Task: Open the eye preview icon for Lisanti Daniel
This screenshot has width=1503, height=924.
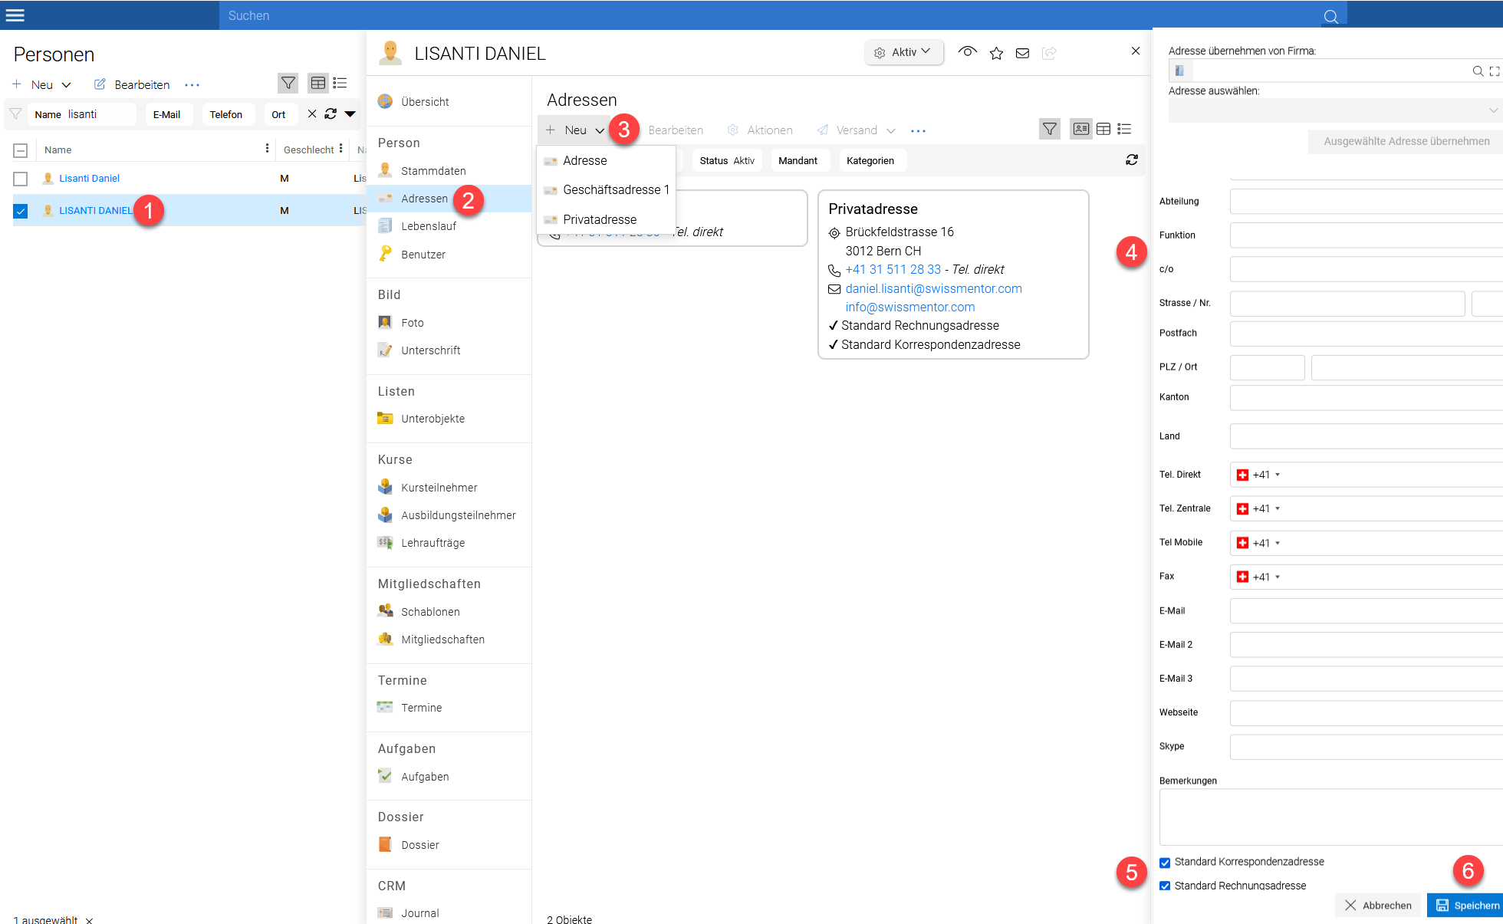Action: coord(968,52)
